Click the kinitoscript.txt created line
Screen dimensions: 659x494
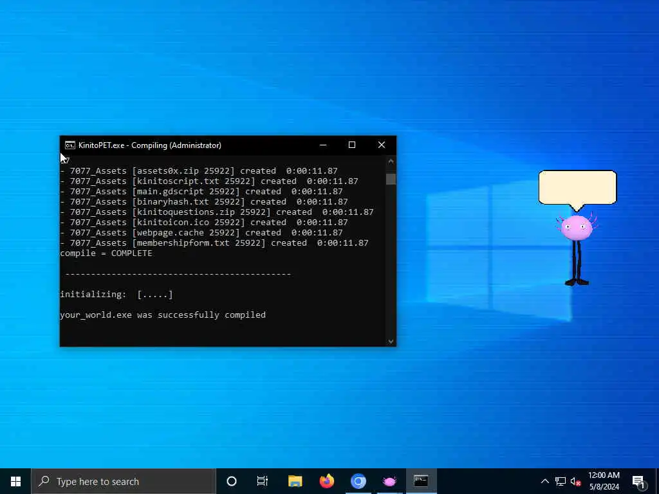(x=209, y=181)
